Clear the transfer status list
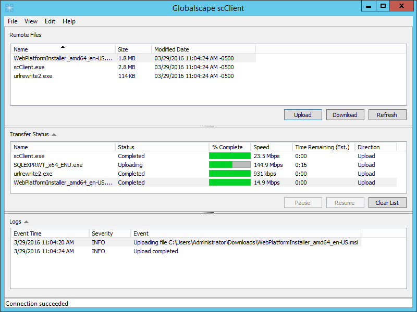The image size is (417, 312). pyautogui.click(x=387, y=203)
